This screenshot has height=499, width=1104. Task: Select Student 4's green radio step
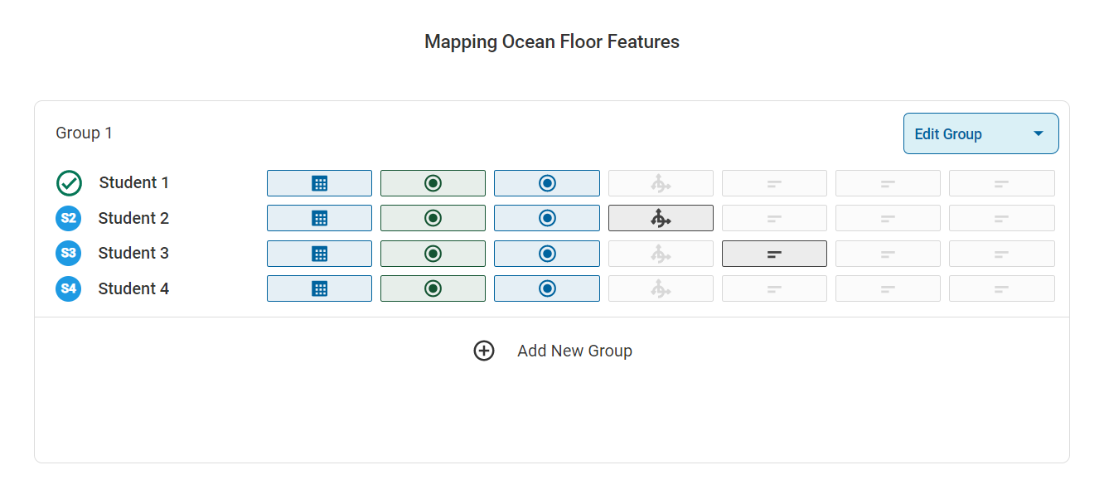click(433, 289)
